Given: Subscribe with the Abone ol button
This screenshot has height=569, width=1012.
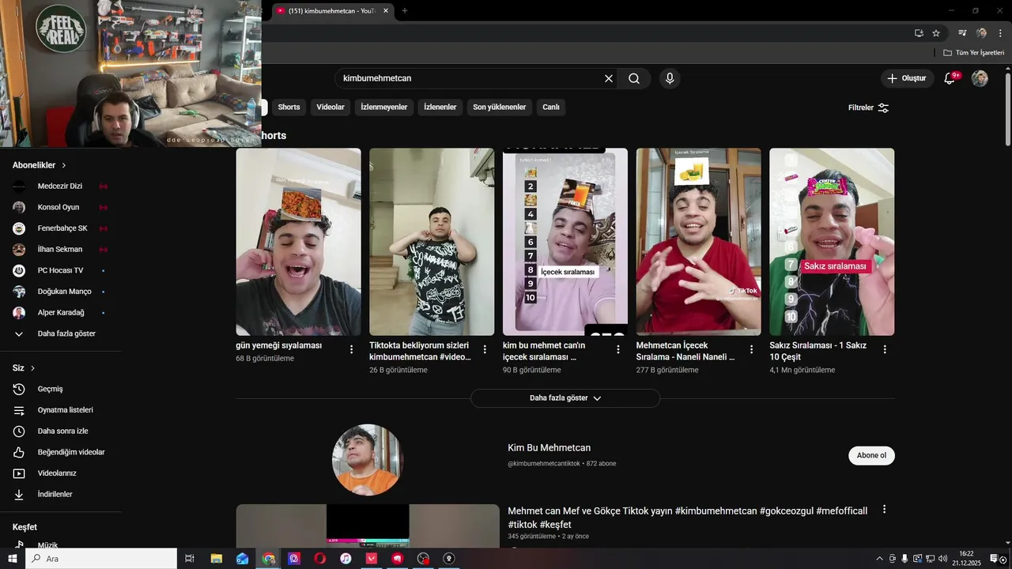Looking at the screenshot, I should 871,455.
